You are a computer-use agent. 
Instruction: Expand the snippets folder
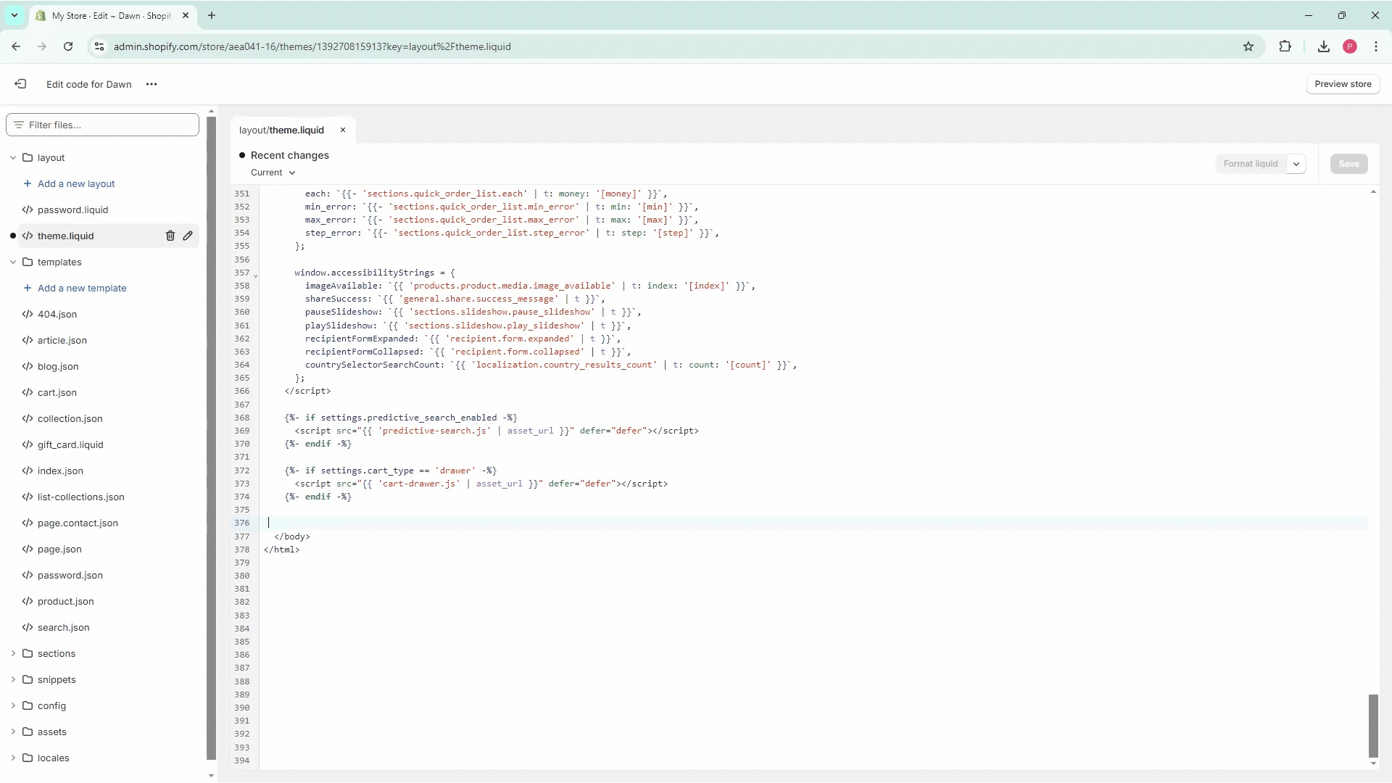[13, 680]
